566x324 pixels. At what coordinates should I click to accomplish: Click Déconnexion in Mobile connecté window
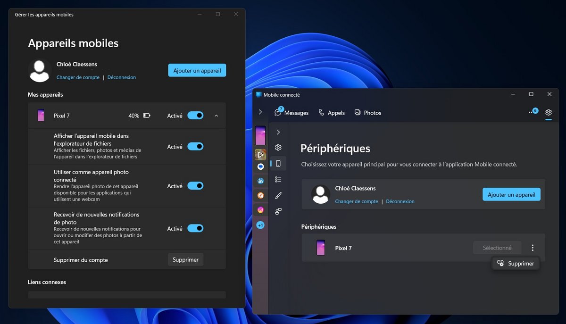tap(400, 201)
